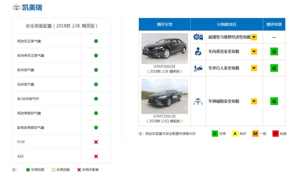Click the green G 优秀 legend badge
This screenshot has height=179, width=298.
(215, 134)
